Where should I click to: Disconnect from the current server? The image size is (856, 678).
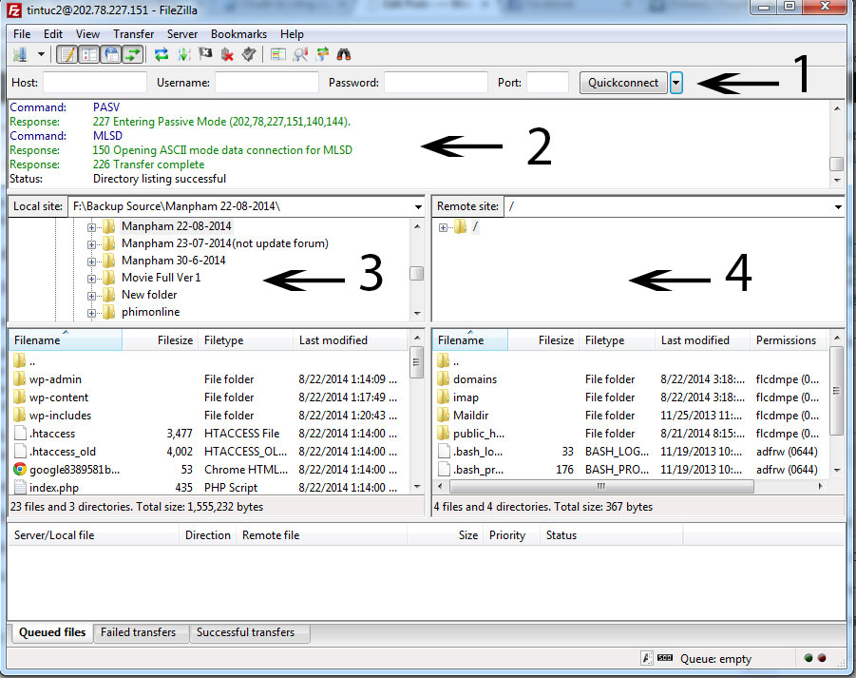227,54
